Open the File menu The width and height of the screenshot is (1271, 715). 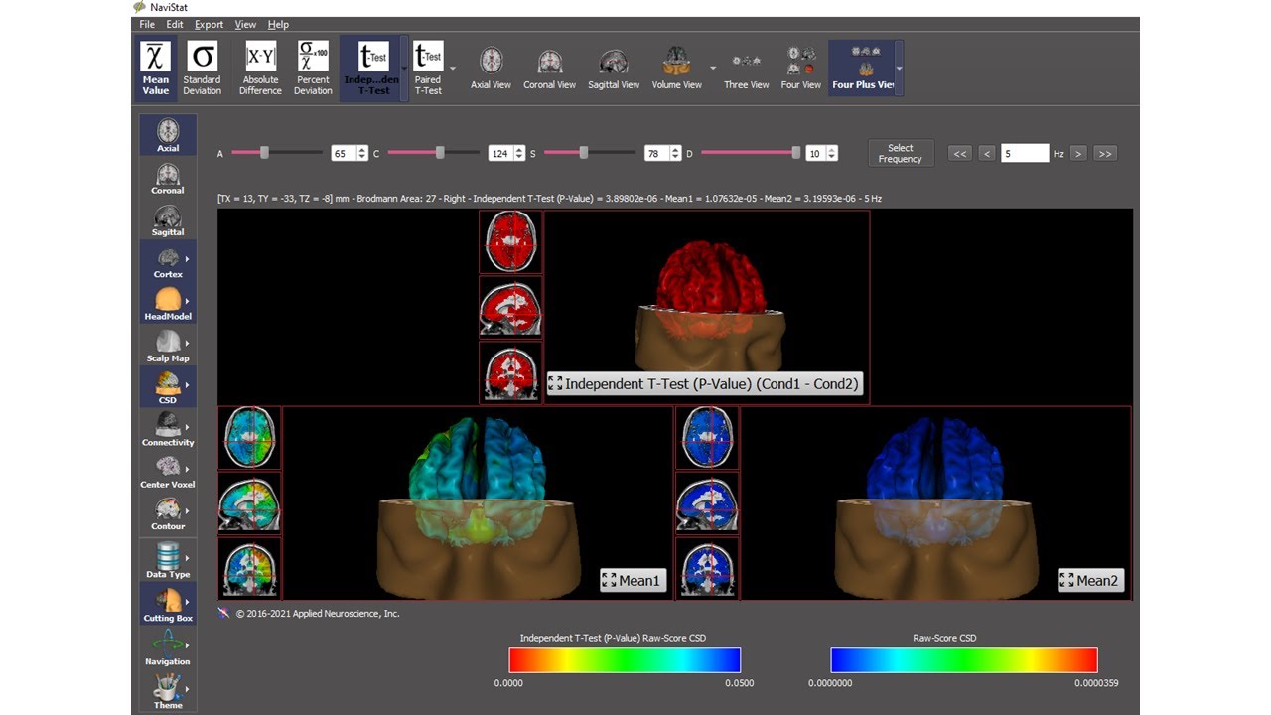pyautogui.click(x=147, y=24)
